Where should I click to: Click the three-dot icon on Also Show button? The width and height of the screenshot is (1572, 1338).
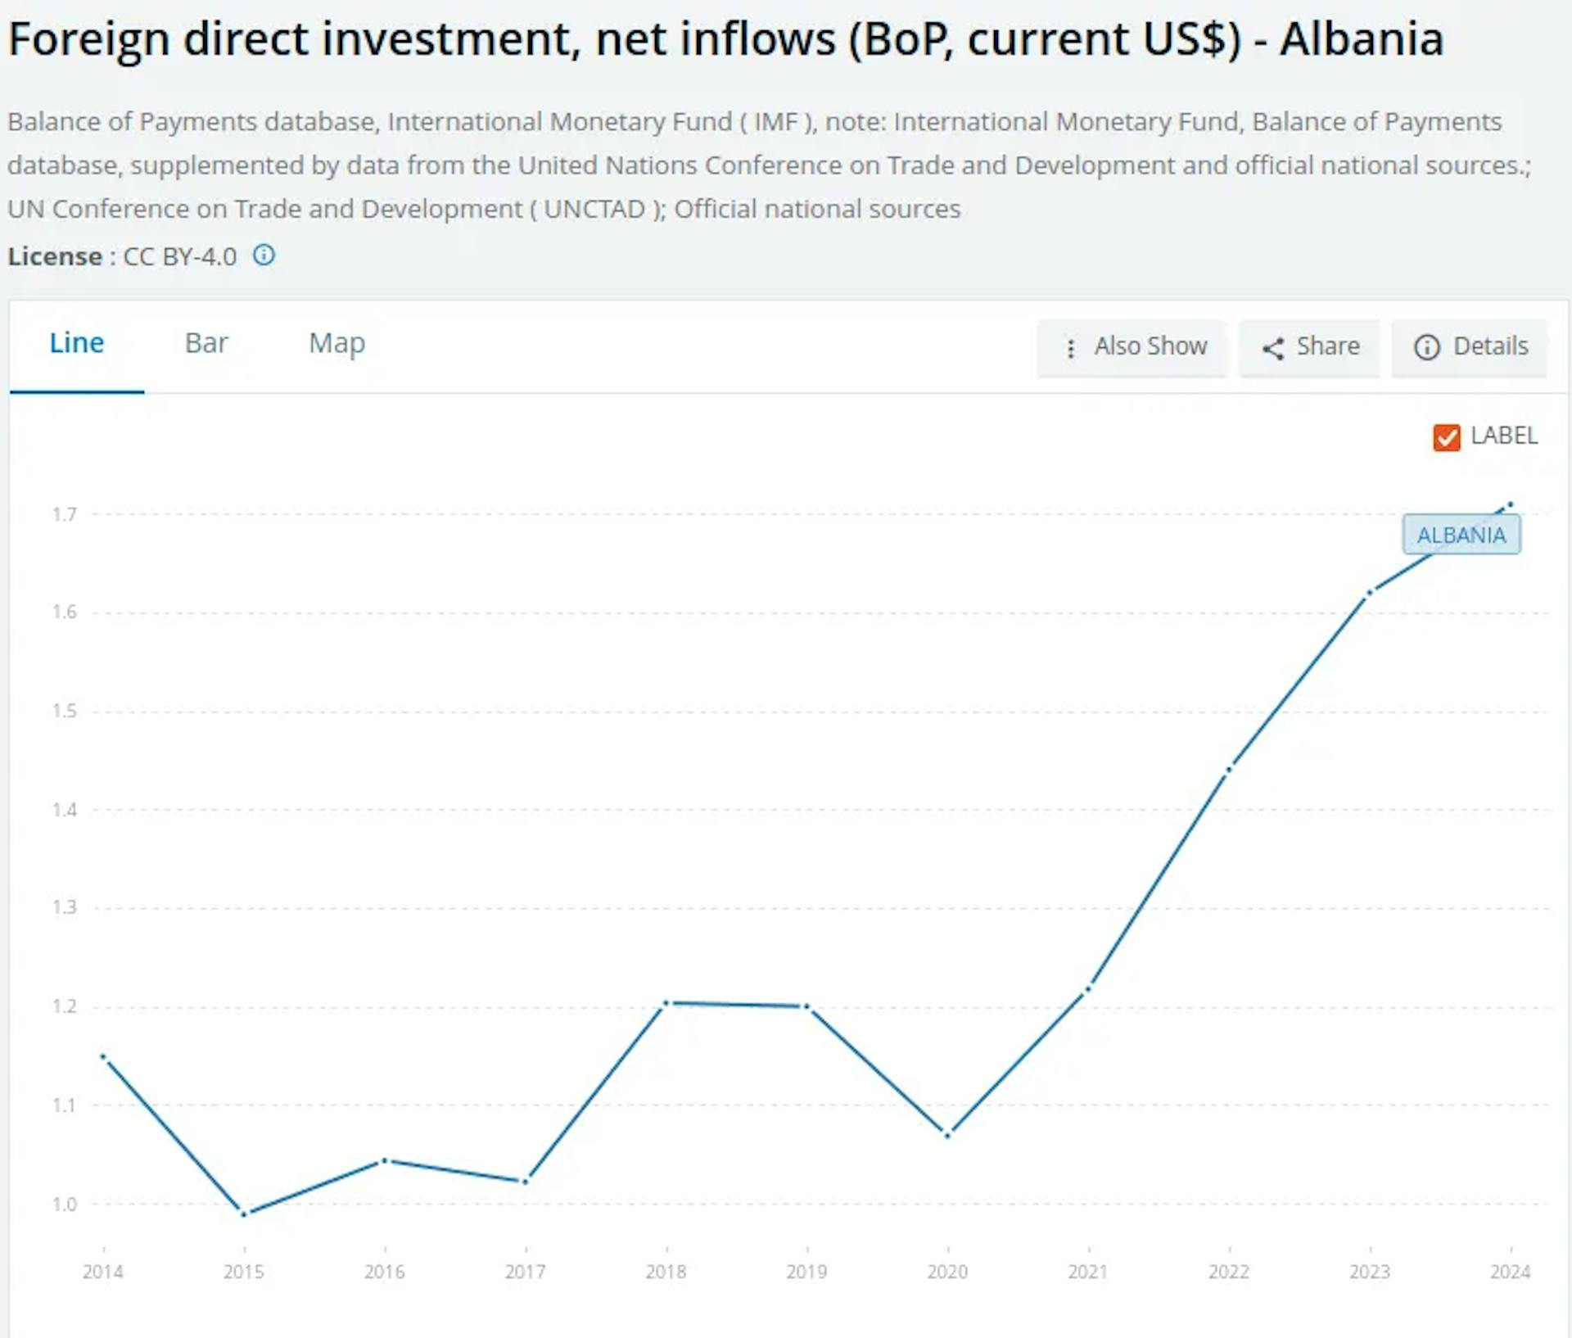(1071, 347)
